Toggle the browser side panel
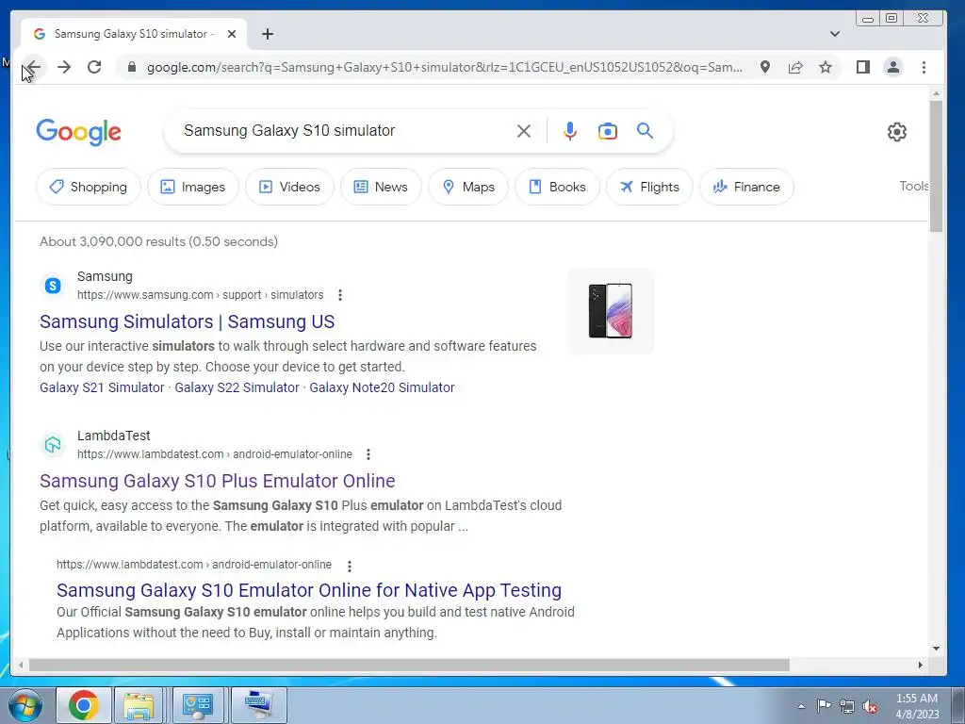 pyautogui.click(x=863, y=67)
